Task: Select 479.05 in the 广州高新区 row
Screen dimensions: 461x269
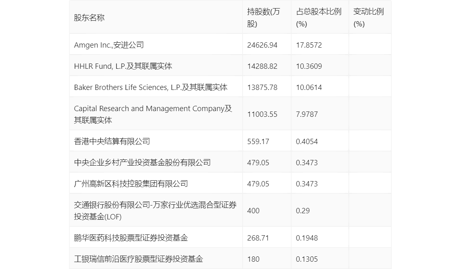Action: [258, 184]
